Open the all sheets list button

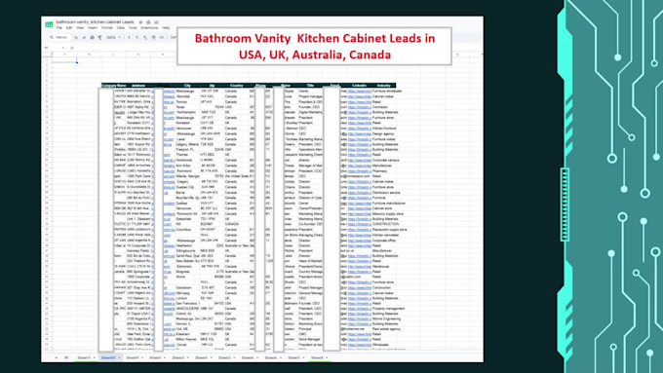[66, 357]
